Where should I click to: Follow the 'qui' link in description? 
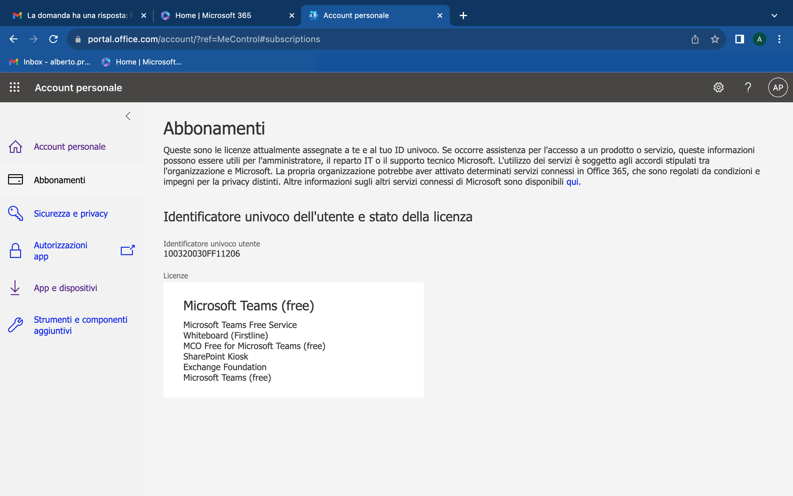point(573,182)
